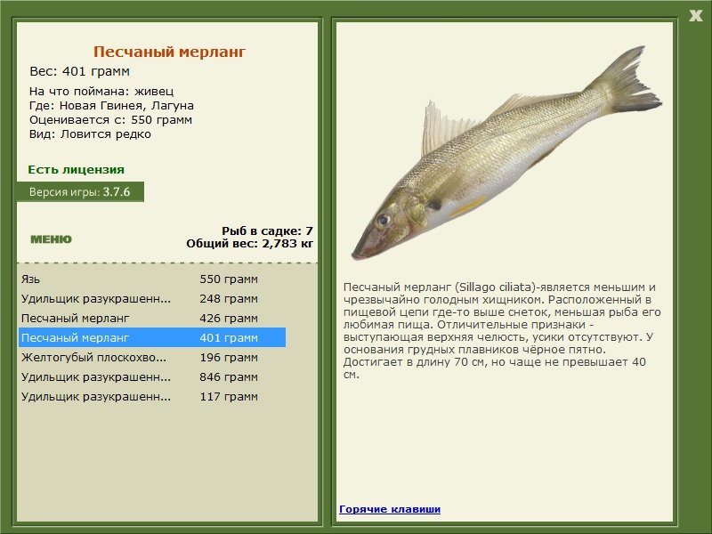Screen dimensions: 712x534
Task: Click Оценивается с: 550 грамм line
Action: pyautogui.click(x=110, y=120)
